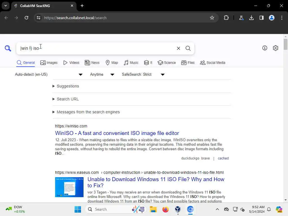
Task: Open the easeus.com result URL
Action: point(139,172)
